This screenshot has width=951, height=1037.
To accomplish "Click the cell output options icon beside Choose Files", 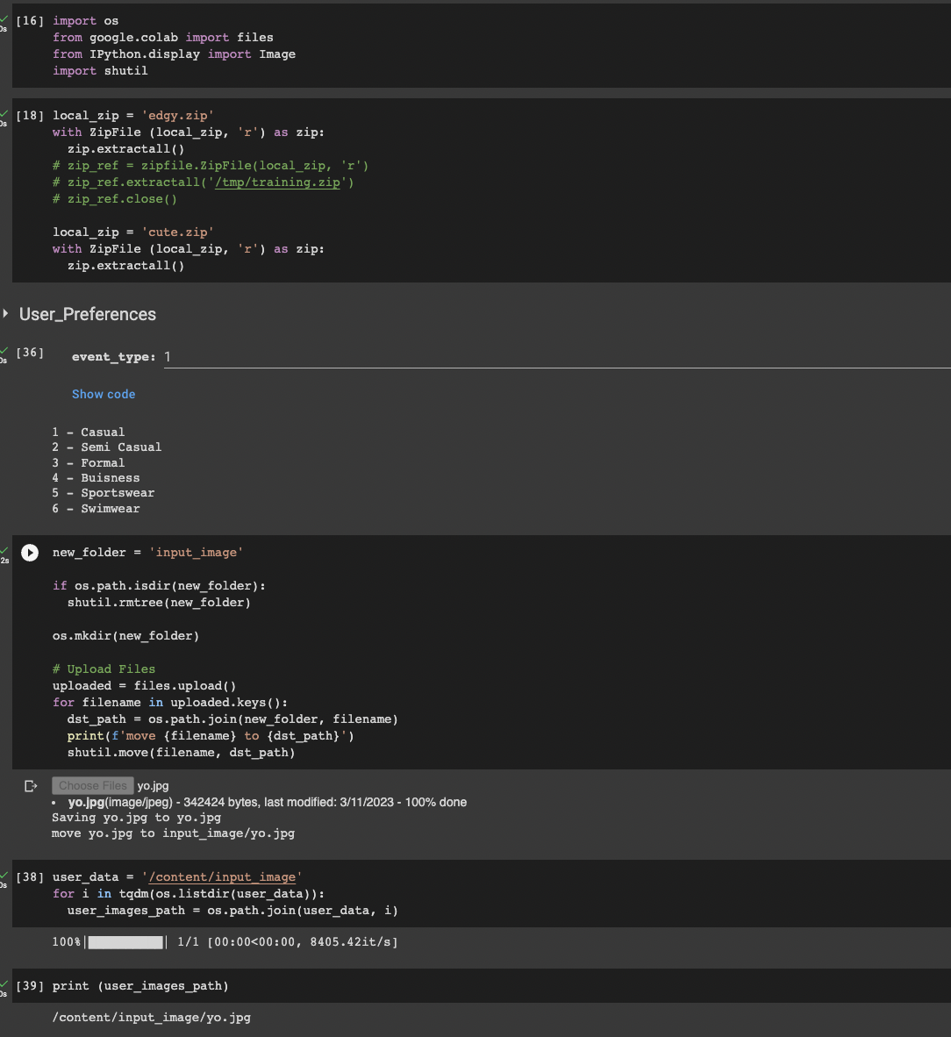I will point(31,786).
